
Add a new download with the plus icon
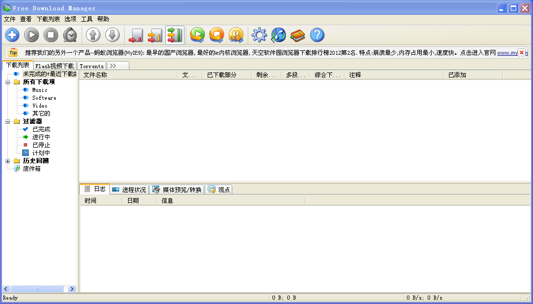12,35
